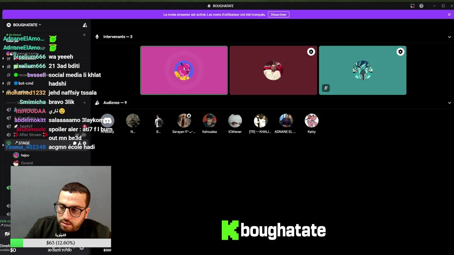This screenshot has width=454, height=255.
Task: Open audience avatar labeled N...
Action: tap(133, 121)
